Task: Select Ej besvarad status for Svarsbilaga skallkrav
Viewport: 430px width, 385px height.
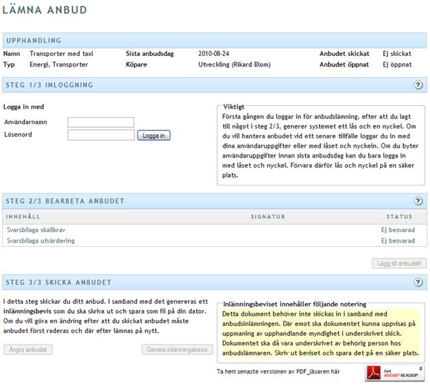Action: coord(397,229)
